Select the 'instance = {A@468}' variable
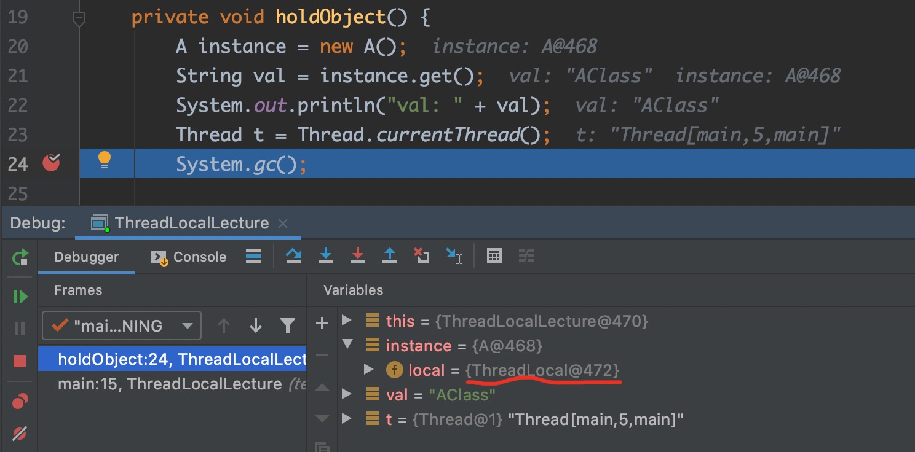The image size is (915, 452). (464, 346)
